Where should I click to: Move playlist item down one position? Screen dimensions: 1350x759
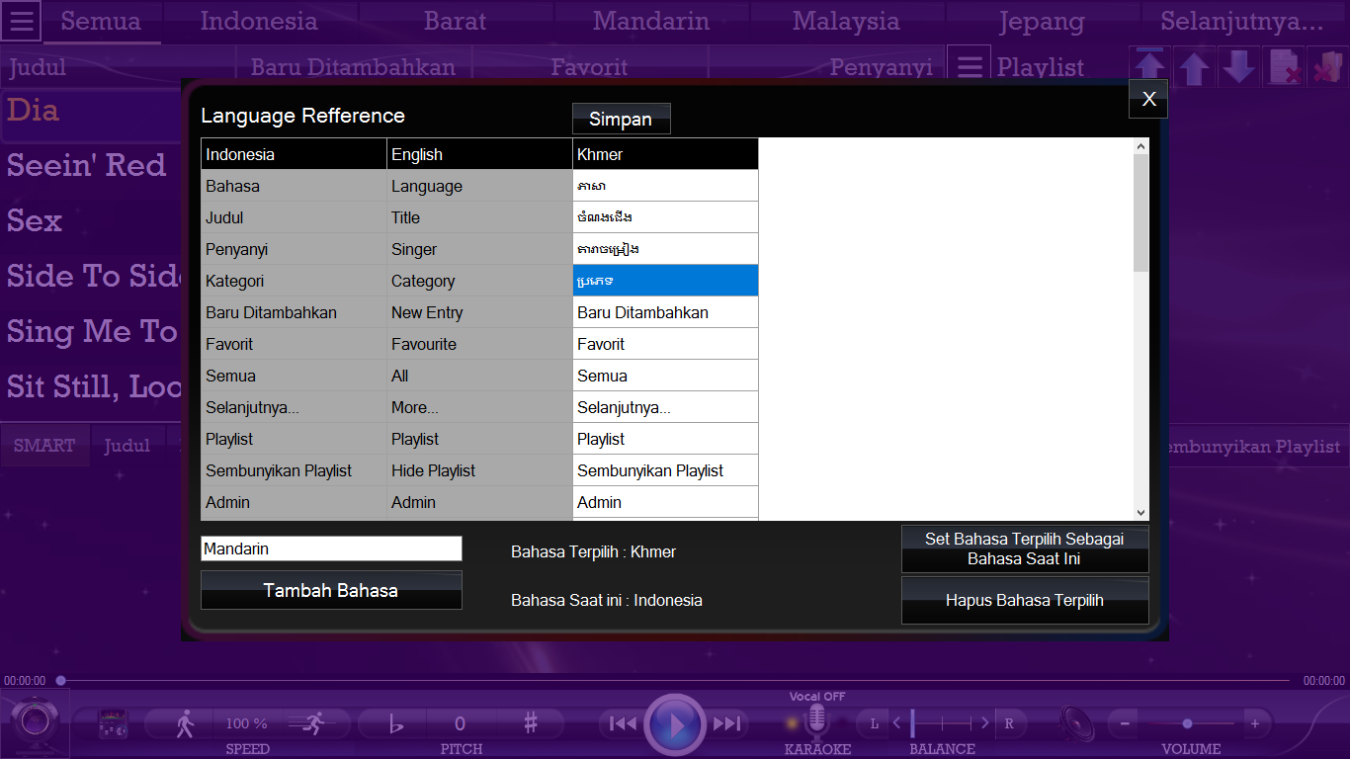[x=1239, y=67]
